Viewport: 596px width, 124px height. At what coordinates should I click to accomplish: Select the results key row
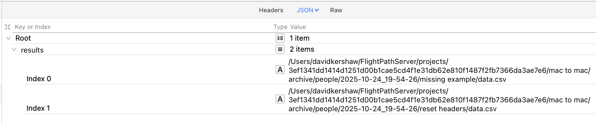tap(32, 50)
